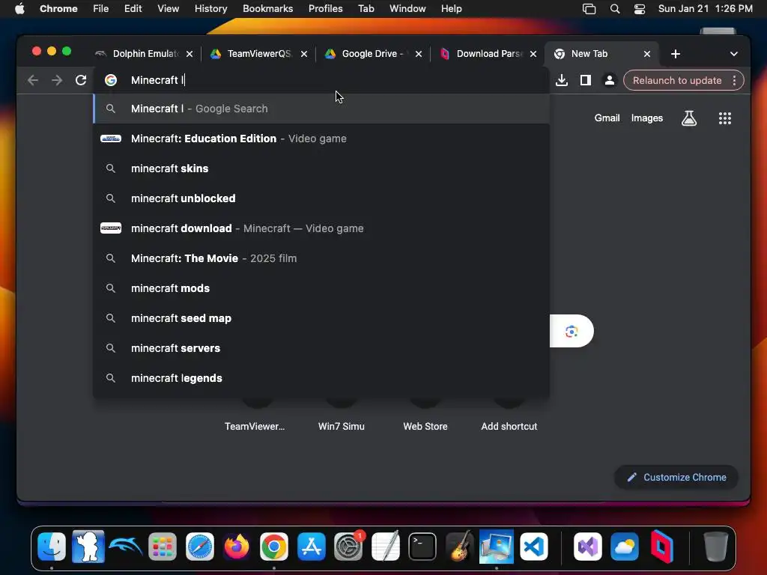Select the 'minecraft seed map' suggestion

[x=321, y=318]
